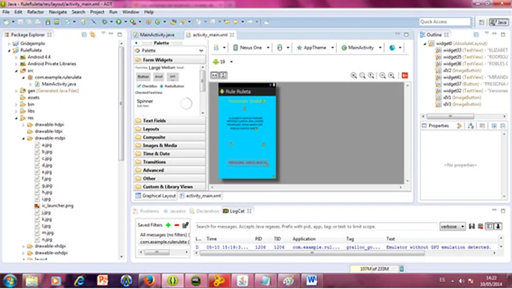Viewport: 512px width, 289px height.
Task: Expand the Layouts palette category
Action: [170, 129]
